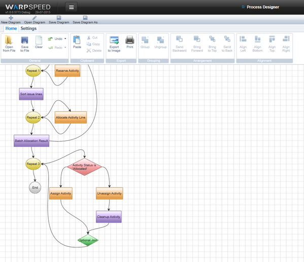Click the Process Designer title link

tap(263, 7)
